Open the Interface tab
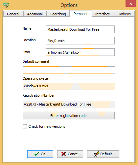The height and width of the screenshot is (165, 138). tap(103, 14)
